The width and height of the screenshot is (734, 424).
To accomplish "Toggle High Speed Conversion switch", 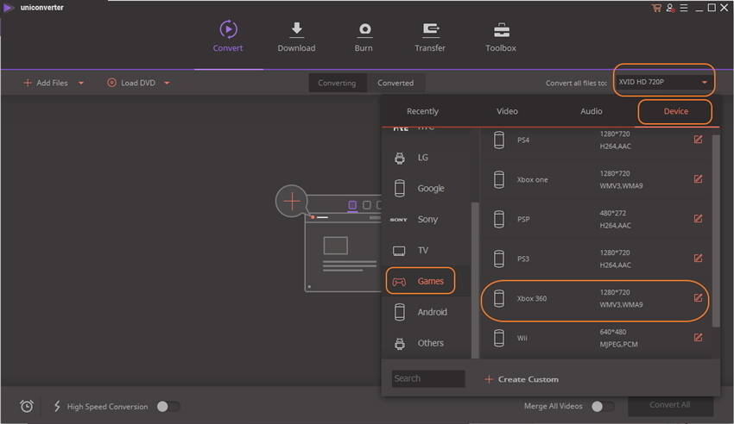I will pos(168,407).
